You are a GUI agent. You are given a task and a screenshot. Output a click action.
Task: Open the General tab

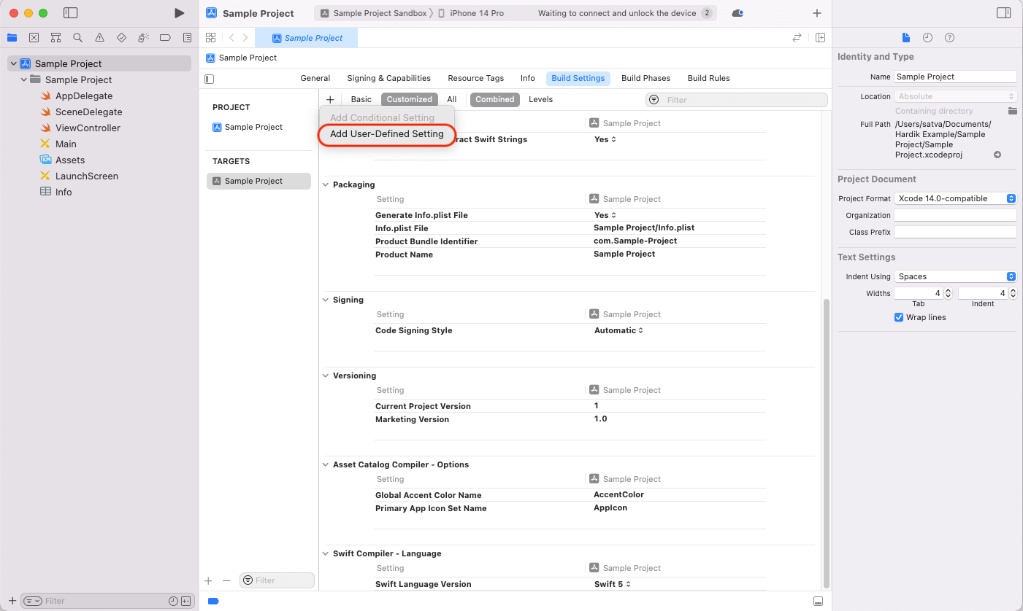(315, 78)
